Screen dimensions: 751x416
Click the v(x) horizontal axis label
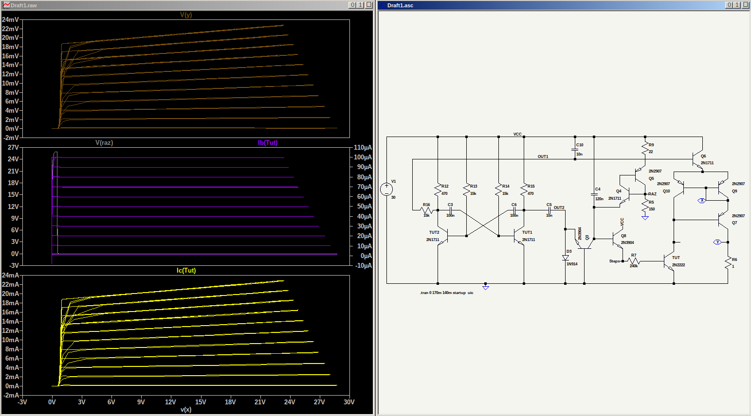186,410
